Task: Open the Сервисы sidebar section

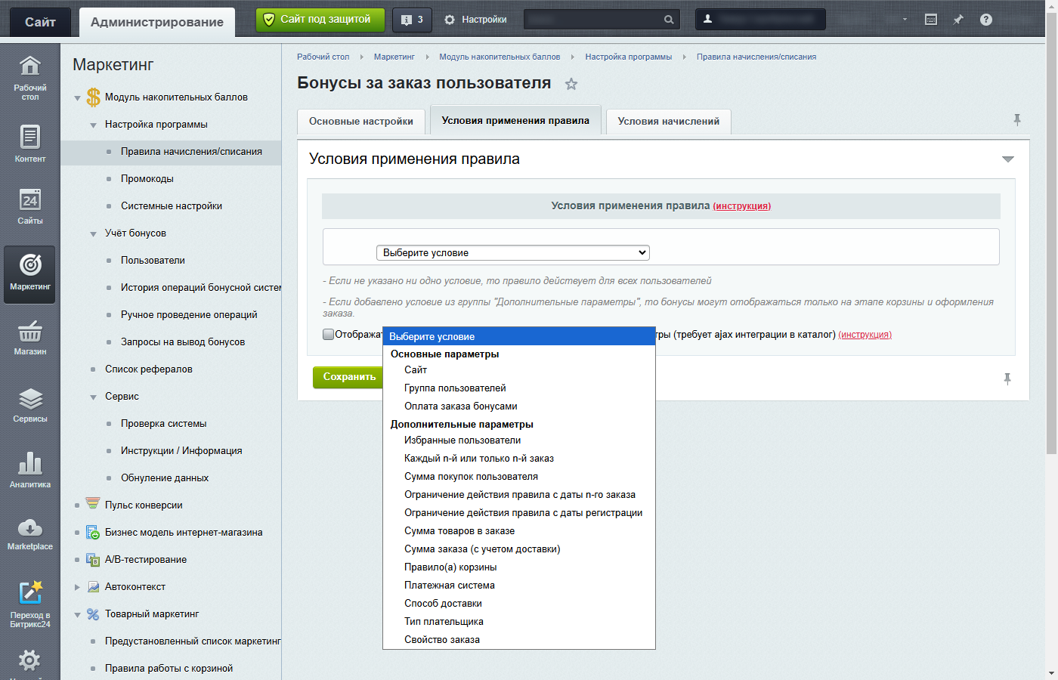Action: [x=30, y=405]
